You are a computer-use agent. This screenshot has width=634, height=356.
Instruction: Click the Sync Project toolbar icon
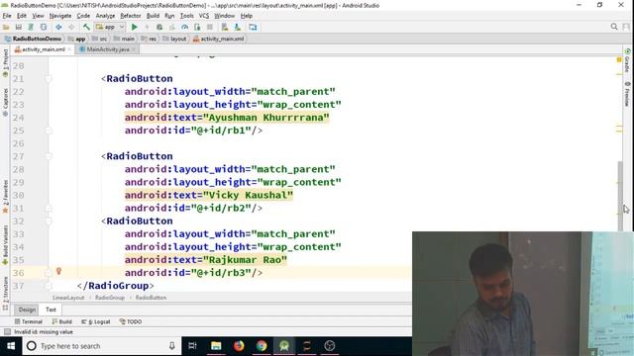pos(31,27)
